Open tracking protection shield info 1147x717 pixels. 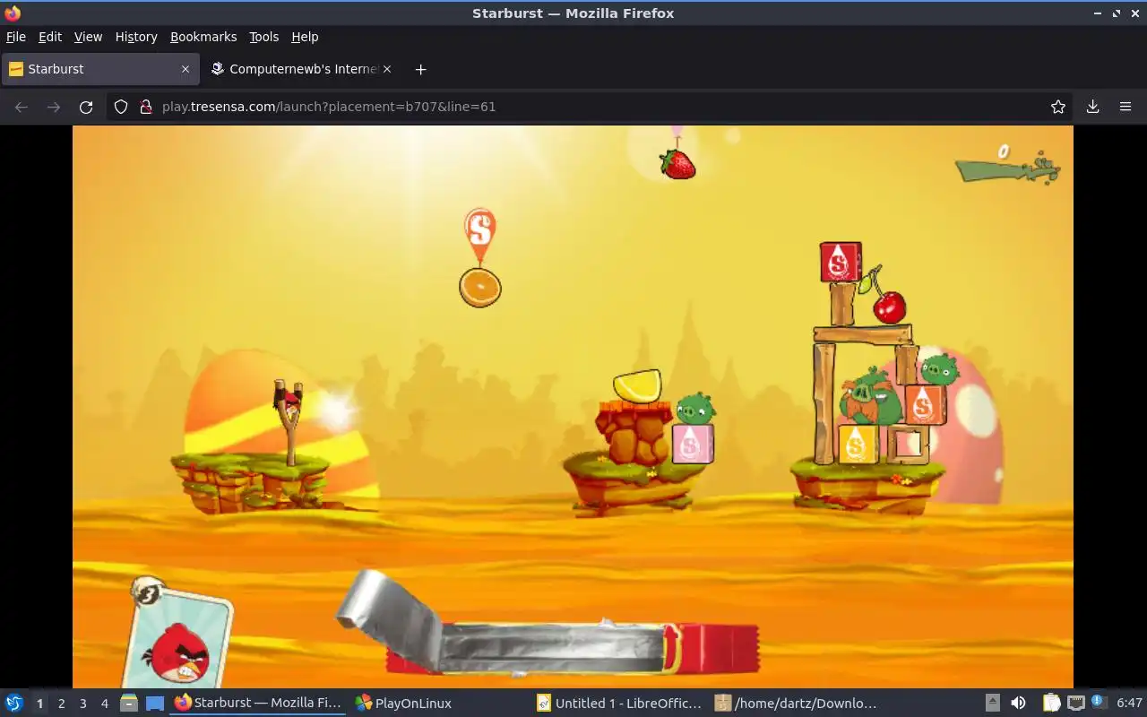pos(121,107)
